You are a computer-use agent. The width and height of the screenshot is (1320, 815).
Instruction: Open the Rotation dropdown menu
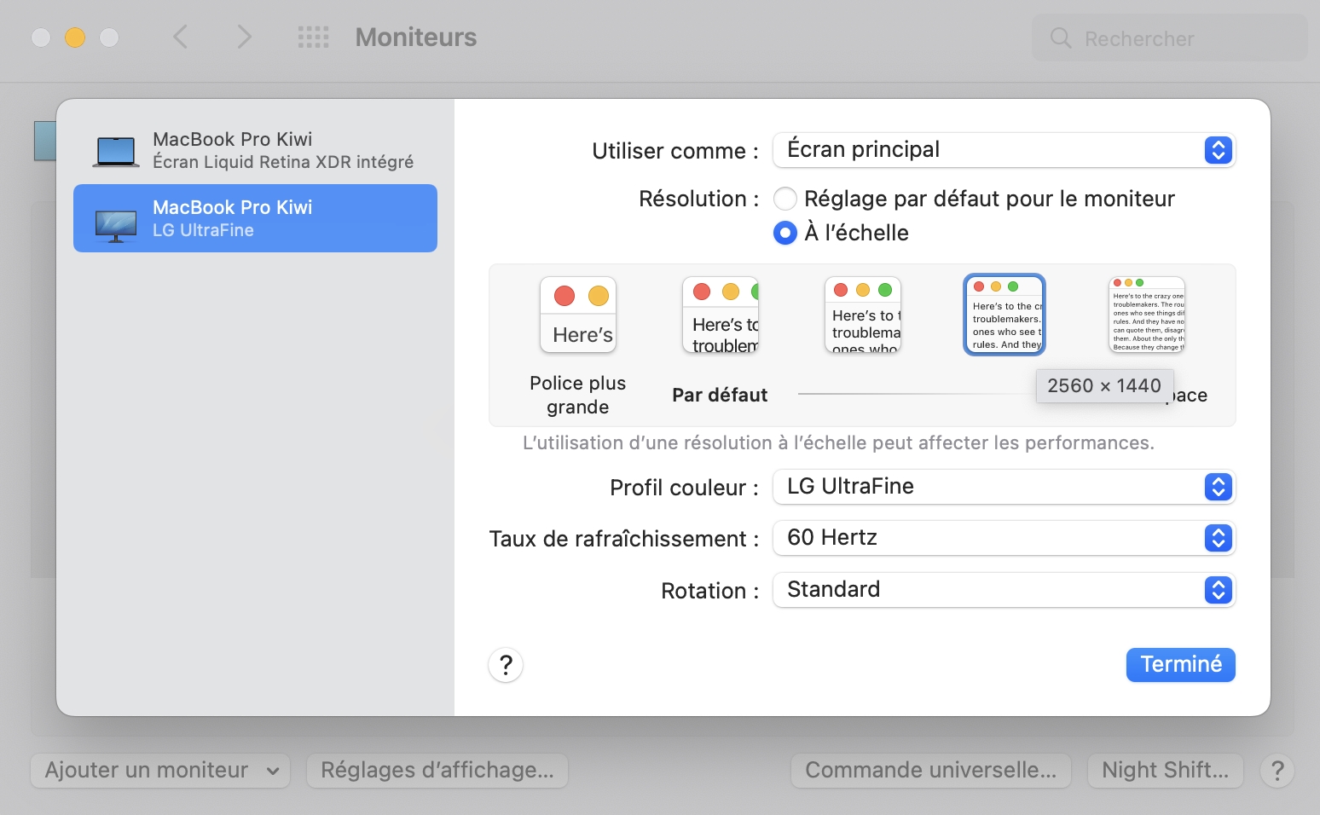pyautogui.click(x=1004, y=590)
